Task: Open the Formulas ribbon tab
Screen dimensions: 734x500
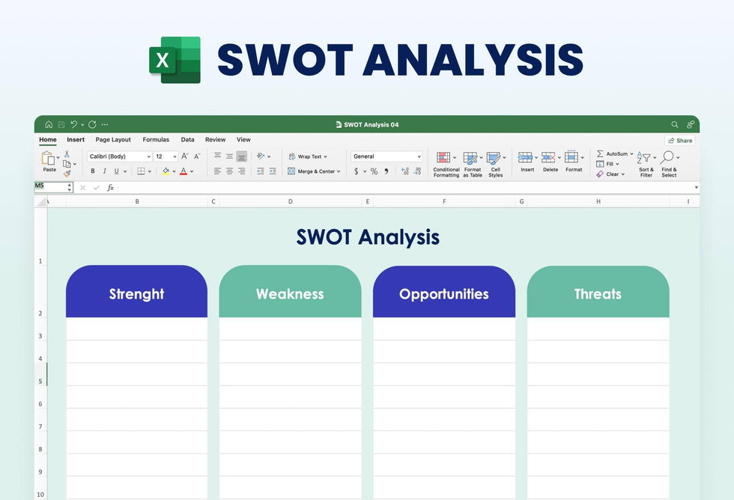Action: [156, 140]
